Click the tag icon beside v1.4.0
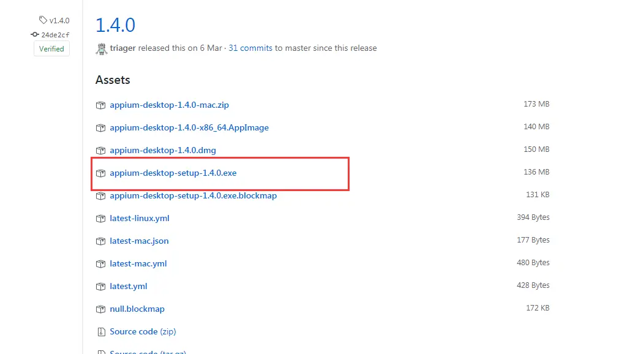The height and width of the screenshot is (354, 622). tap(43, 20)
